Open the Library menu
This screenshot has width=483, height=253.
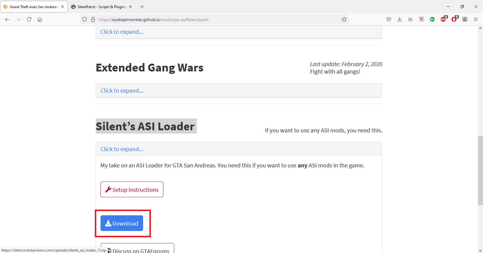click(x=411, y=19)
